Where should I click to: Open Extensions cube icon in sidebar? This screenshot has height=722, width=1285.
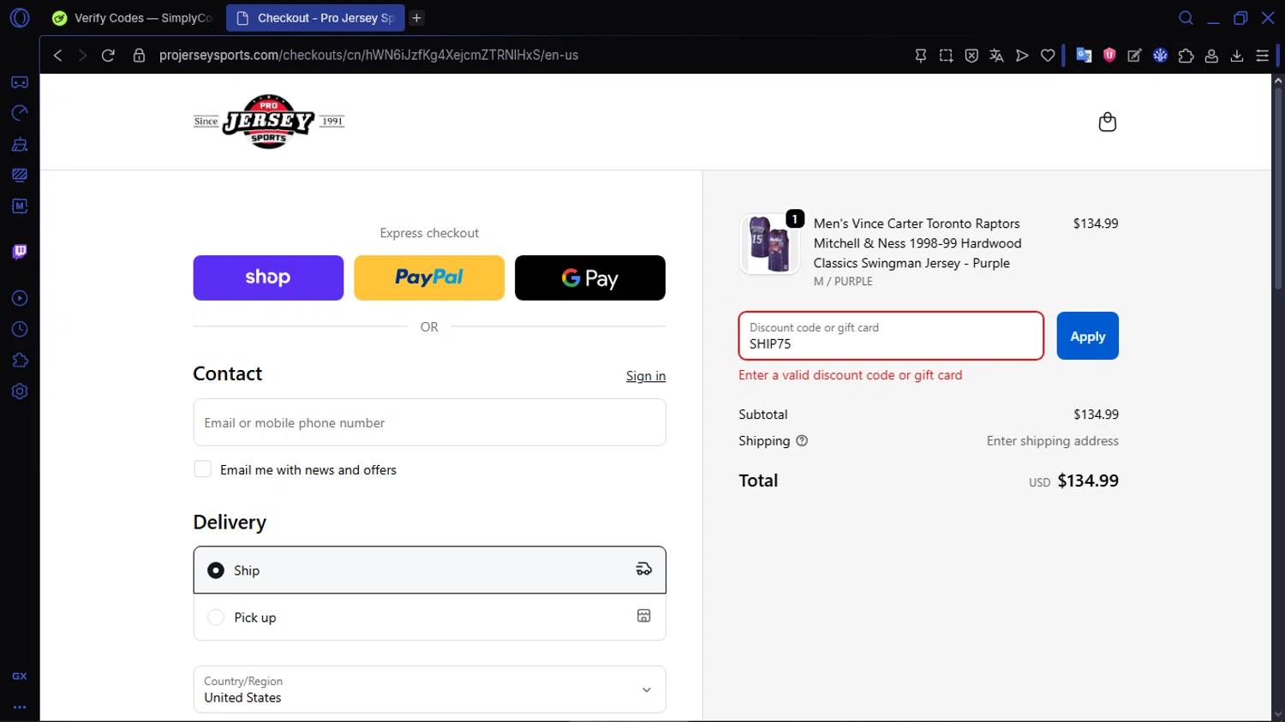(20, 360)
